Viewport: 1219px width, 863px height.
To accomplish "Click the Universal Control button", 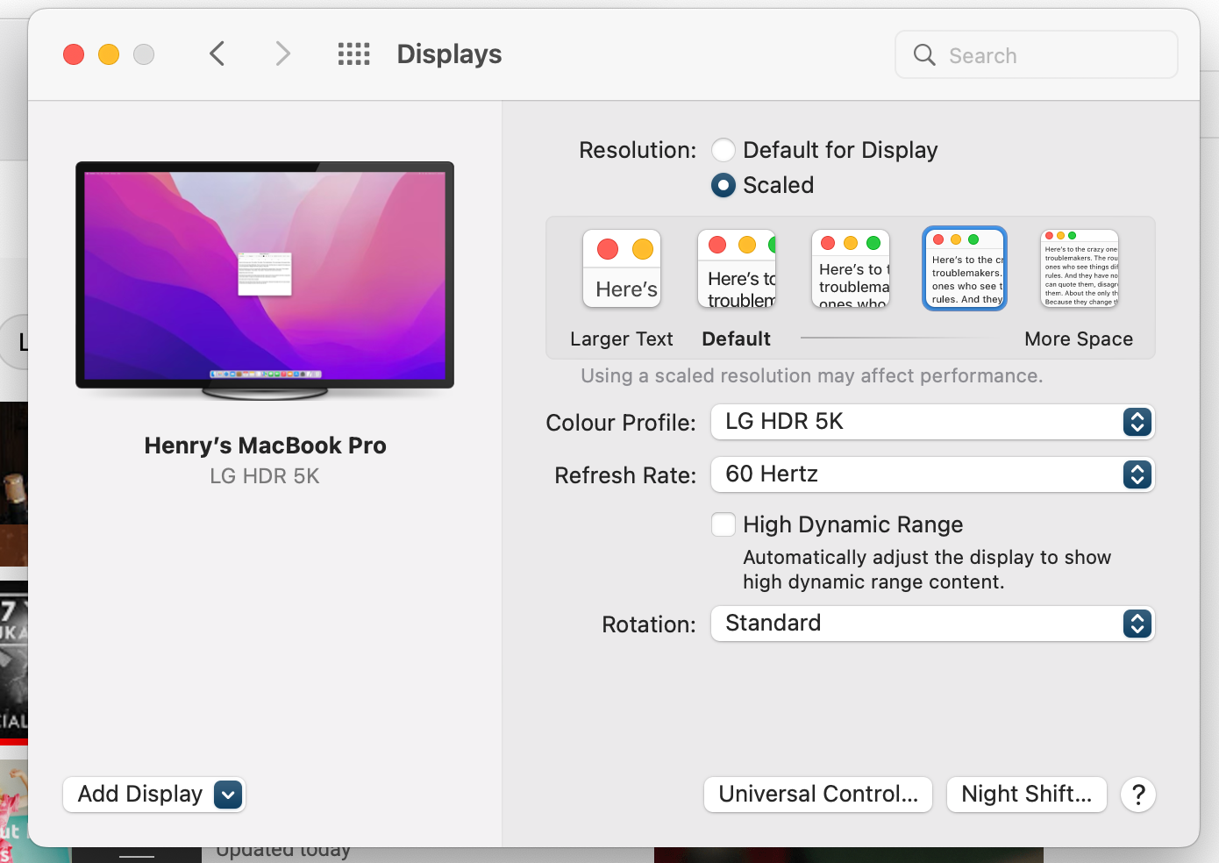I will click(x=818, y=795).
